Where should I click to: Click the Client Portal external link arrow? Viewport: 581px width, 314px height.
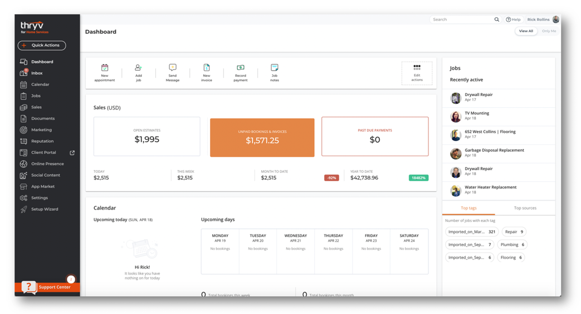pyautogui.click(x=72, y=152)
